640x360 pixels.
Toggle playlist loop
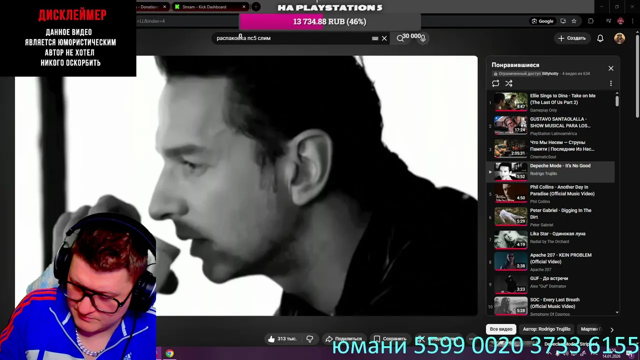point(495,83)
